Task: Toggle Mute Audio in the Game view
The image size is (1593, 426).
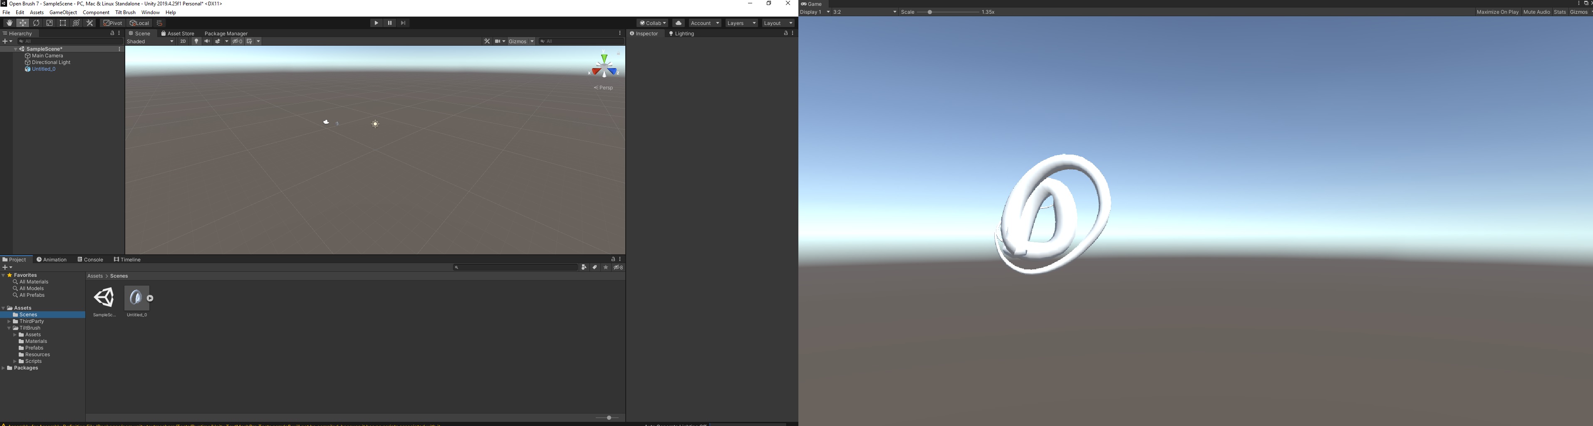Action: [1536, 11]
